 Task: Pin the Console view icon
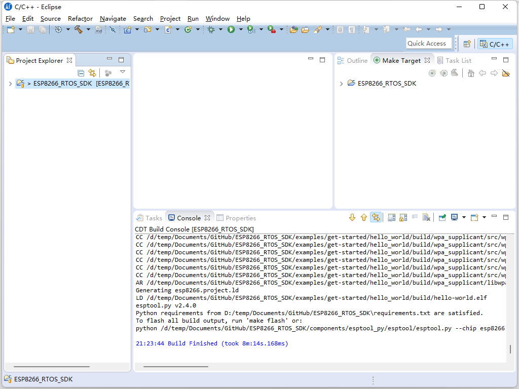(441, 217)
